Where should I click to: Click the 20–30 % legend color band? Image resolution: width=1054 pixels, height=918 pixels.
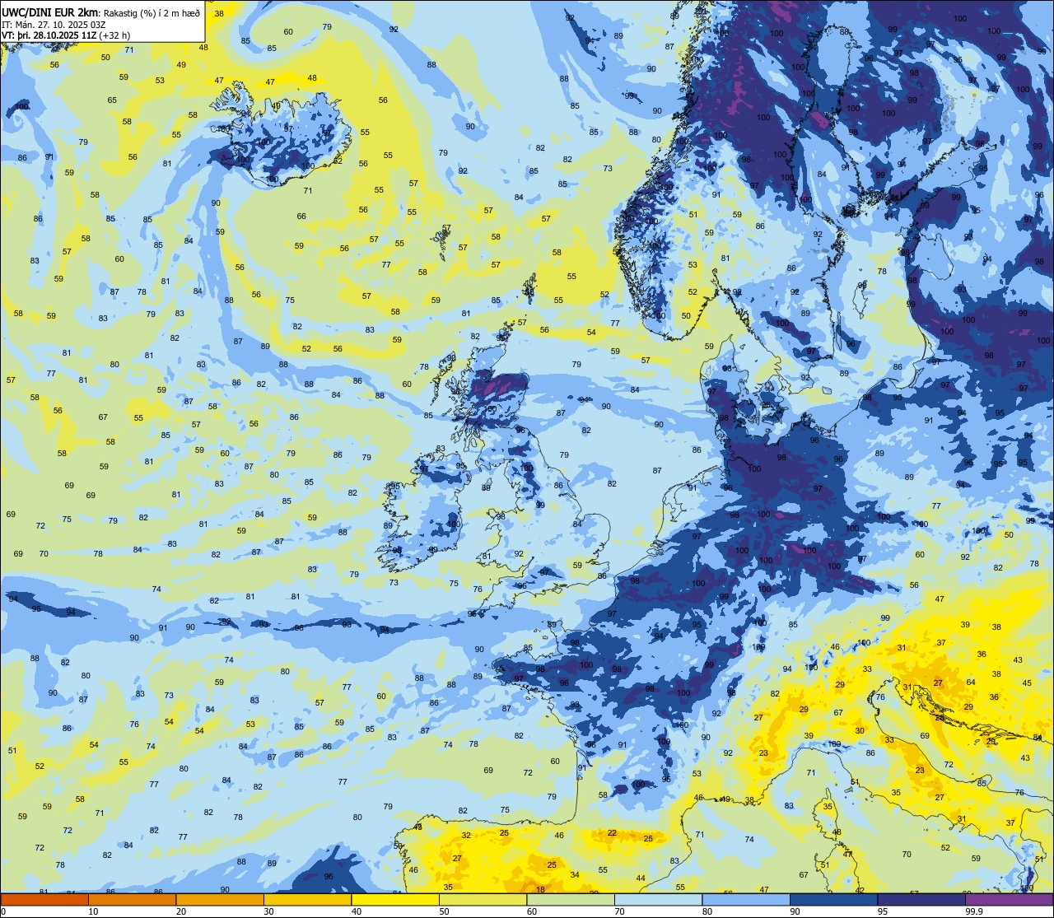click(220, 900)
